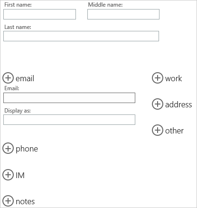Click the plus icon beside notes

tap(8, 201)
